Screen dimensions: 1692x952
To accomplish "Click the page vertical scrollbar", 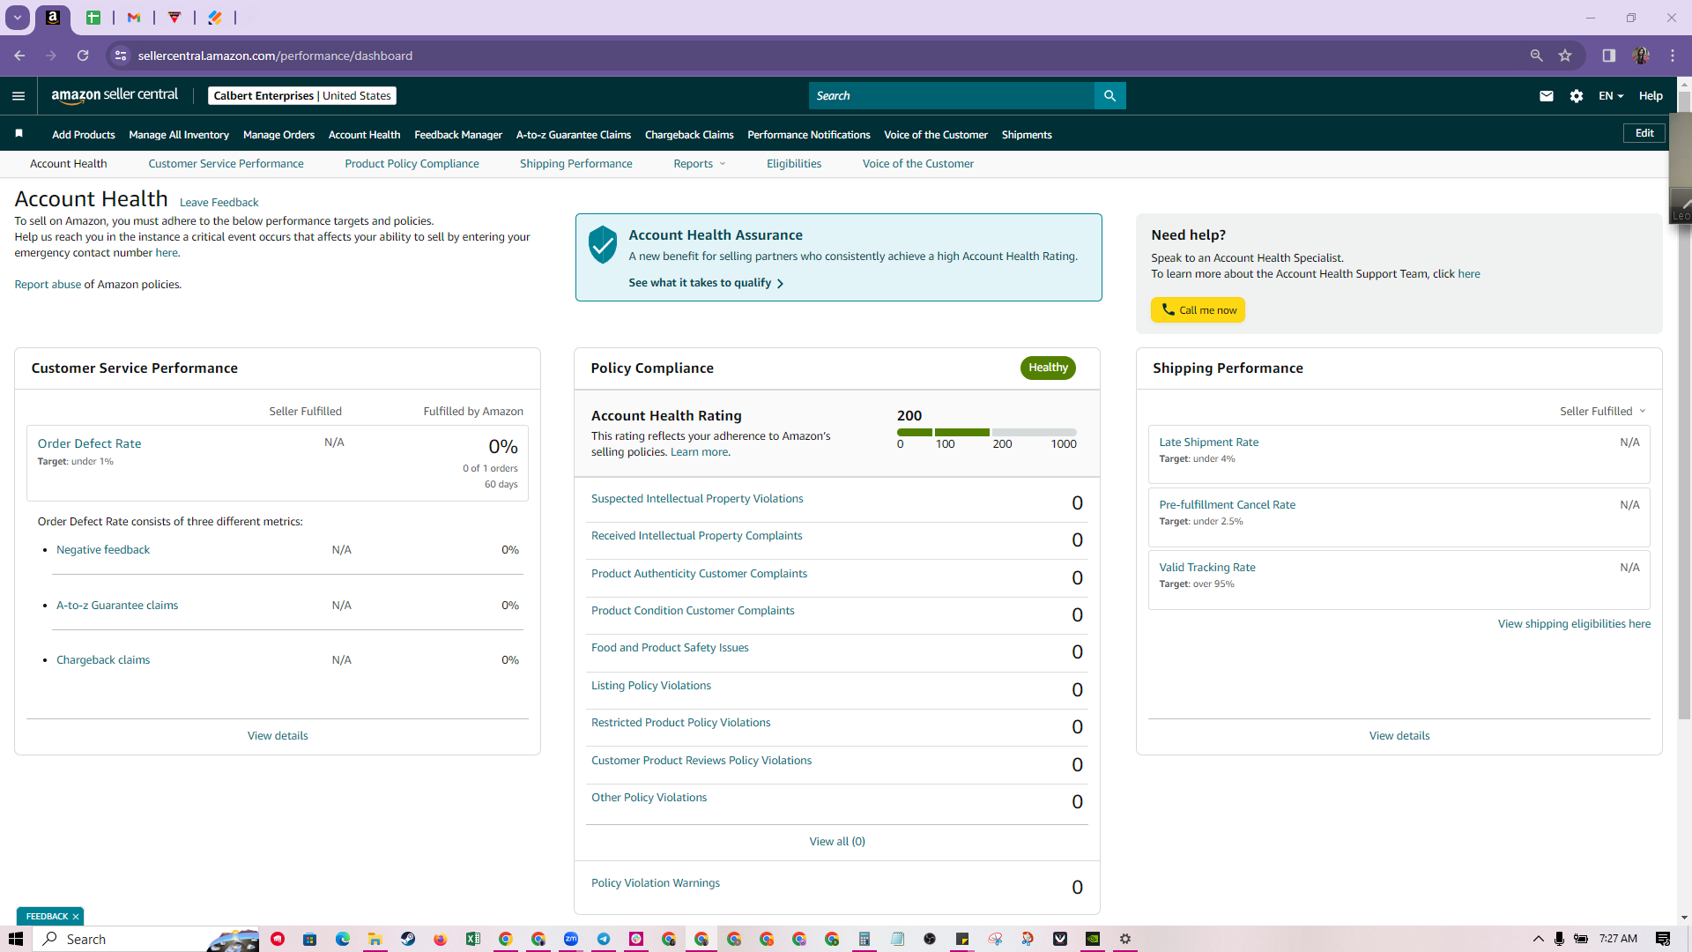I will pyautogui.click(x=1684, y=405).
